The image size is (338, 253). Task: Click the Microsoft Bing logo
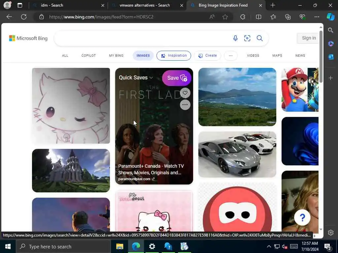click(x=28, y=38)
